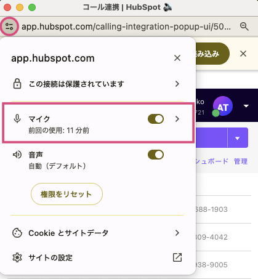Expand connection security details chevron
Viewport: 258px width, 279px height.
[177, 84]
